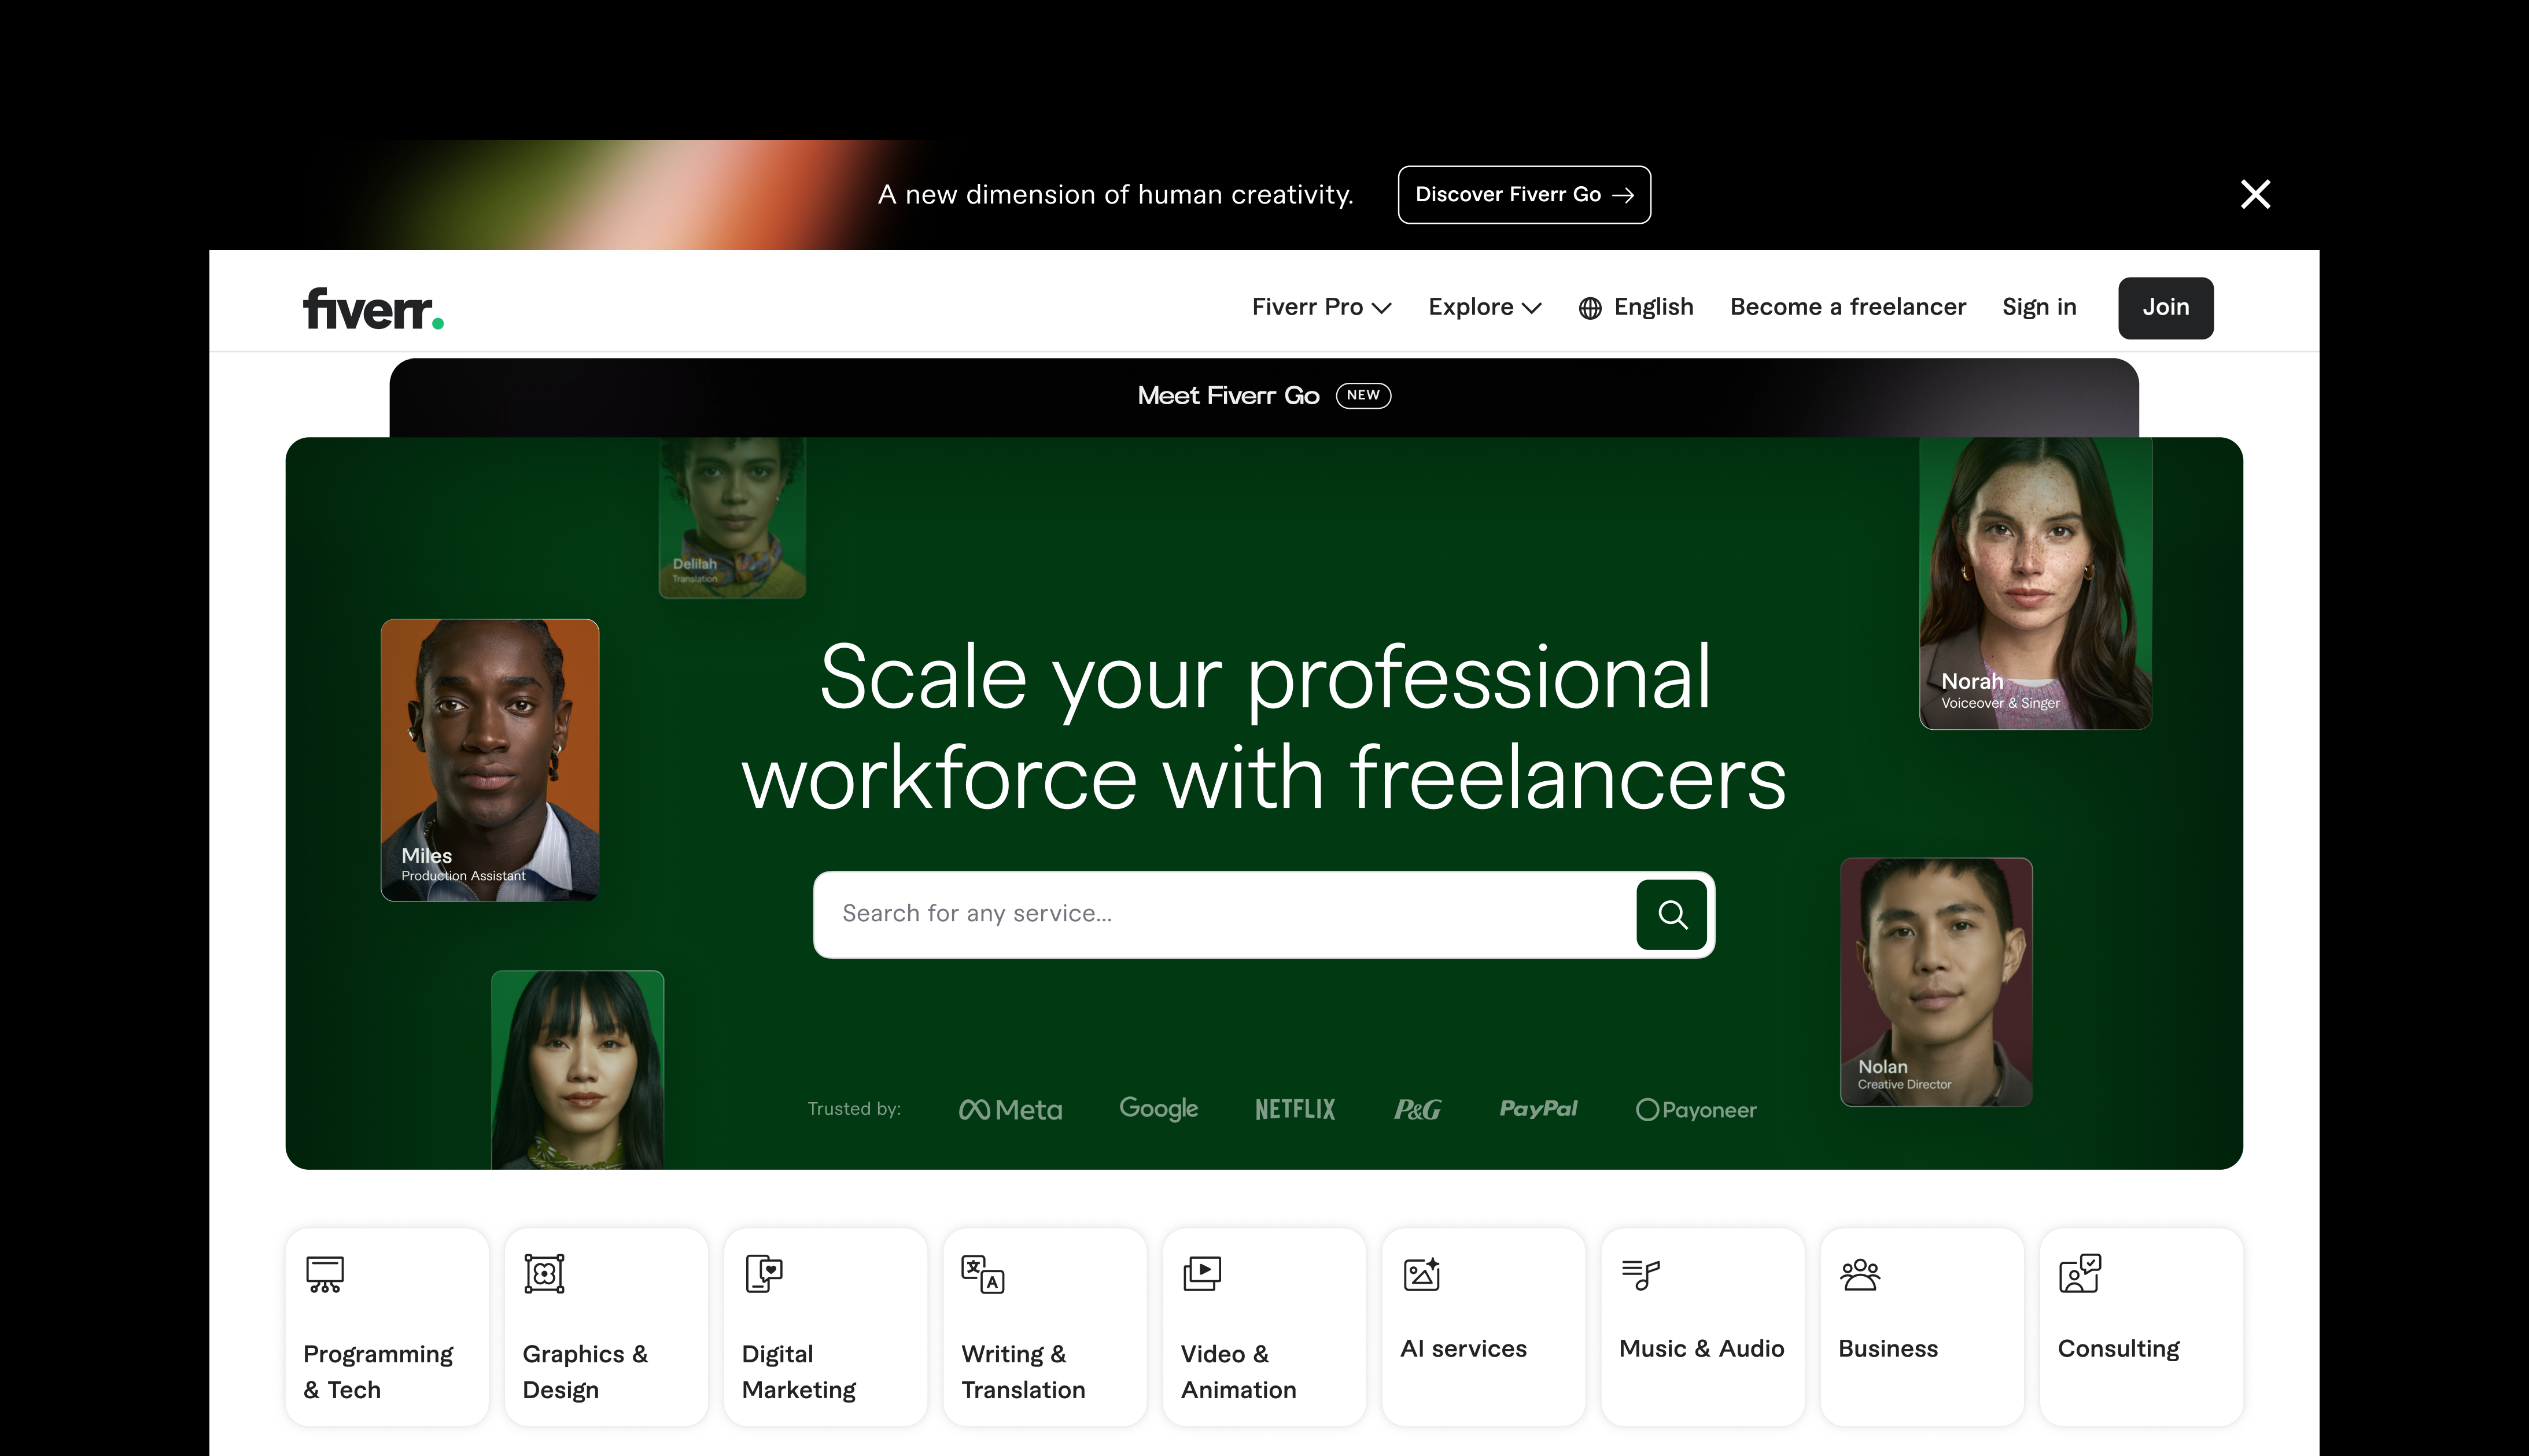Click Become a freelancer link
Screen dimensions: 2529x1456
tap(1848, 307)
